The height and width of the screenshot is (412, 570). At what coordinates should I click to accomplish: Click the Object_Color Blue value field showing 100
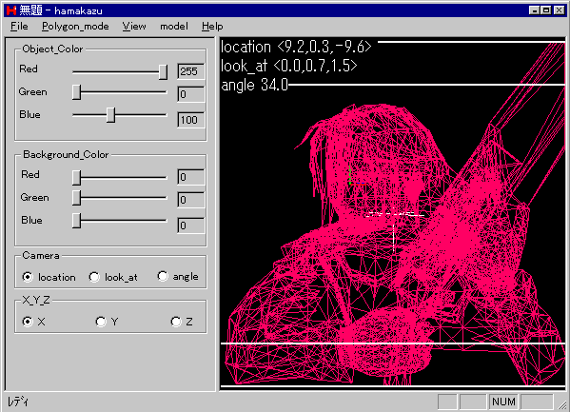[x=191, y=120]
